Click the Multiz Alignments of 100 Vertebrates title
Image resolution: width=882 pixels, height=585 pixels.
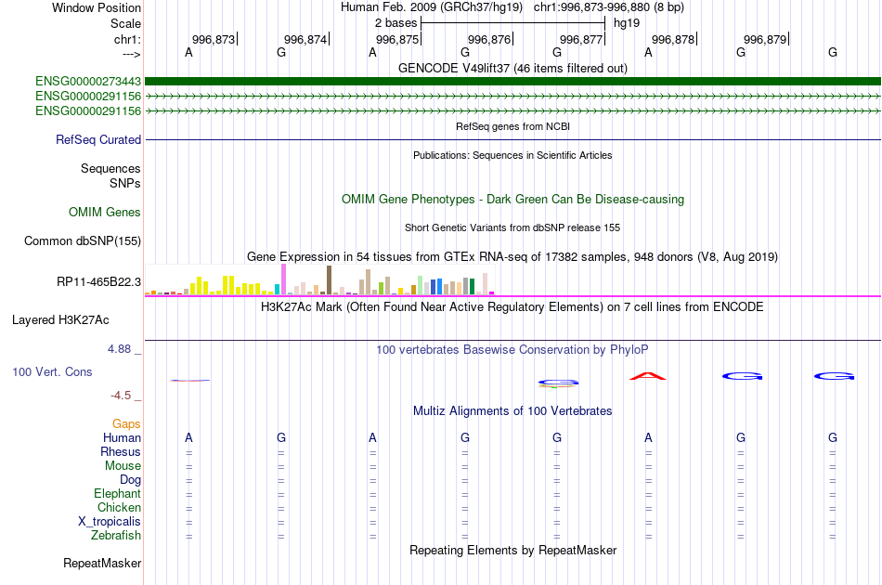click(512, 411)
